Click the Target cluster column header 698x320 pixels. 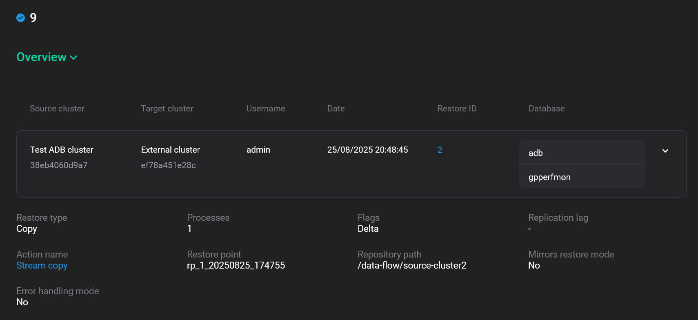point(167,109)
